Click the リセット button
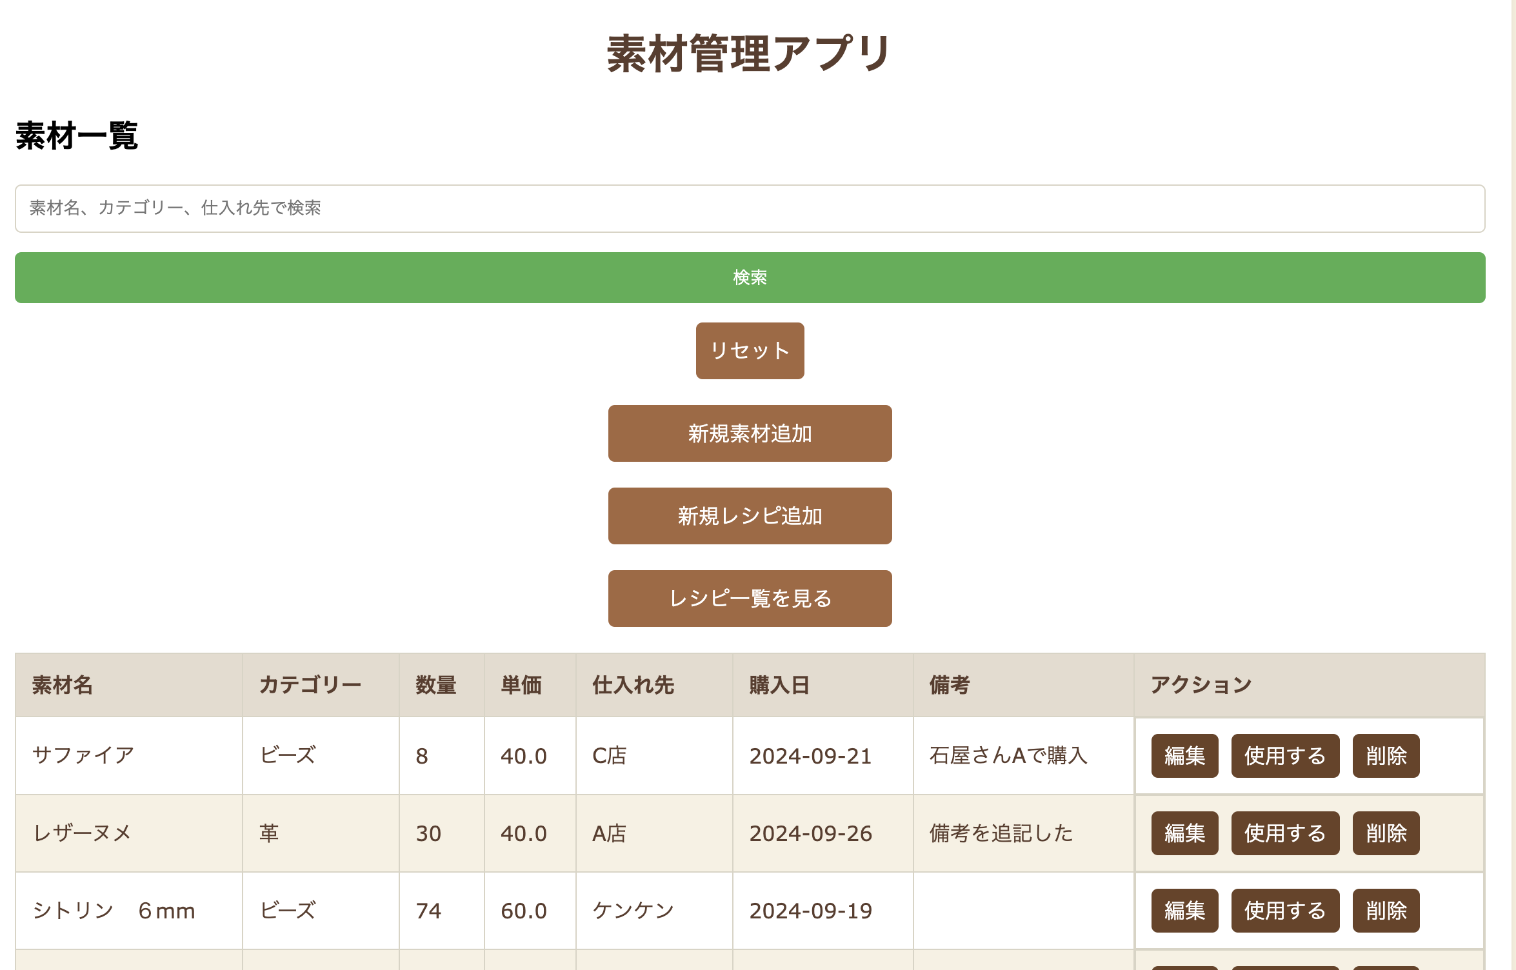Screen dimensions: 1516x970 [x=750, y=351]
